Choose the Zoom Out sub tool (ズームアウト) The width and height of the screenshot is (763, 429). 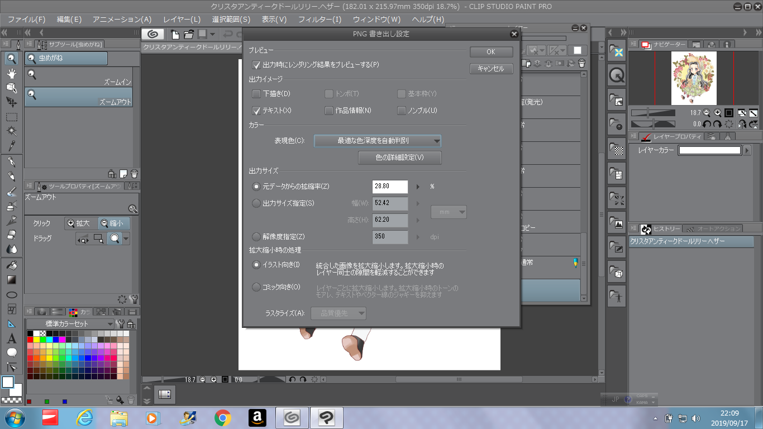[78, 97]
